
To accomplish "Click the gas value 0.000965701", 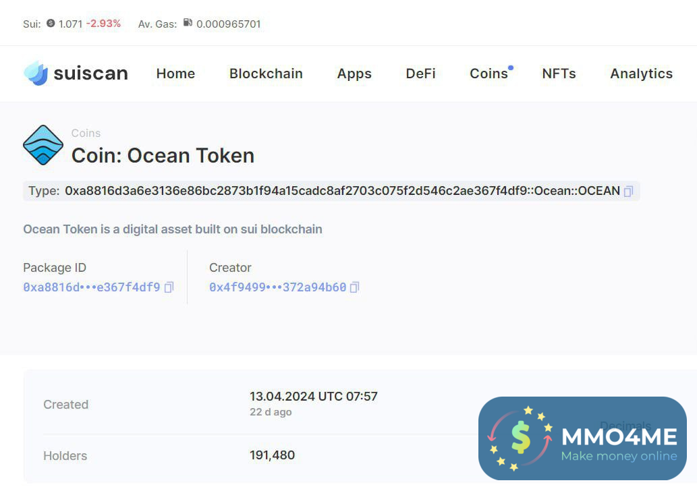I will (x=229, y=24).
